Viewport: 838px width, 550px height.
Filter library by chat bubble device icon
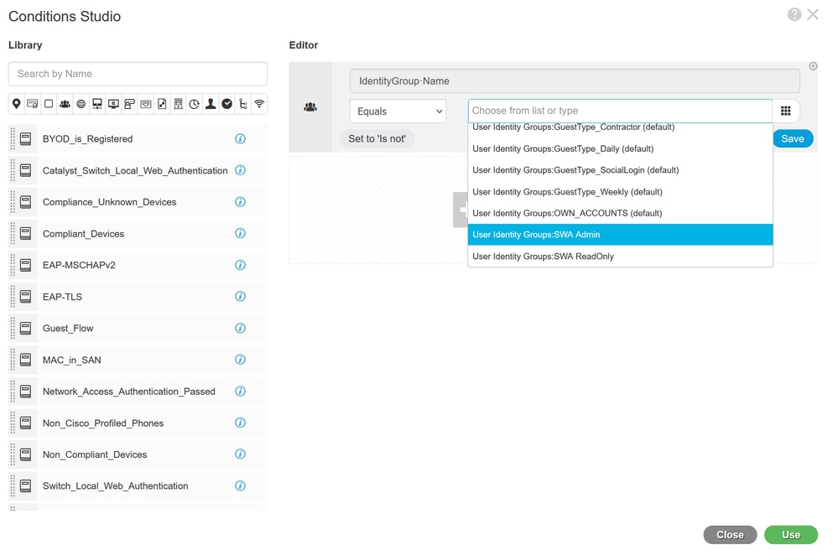coord(129,104)
